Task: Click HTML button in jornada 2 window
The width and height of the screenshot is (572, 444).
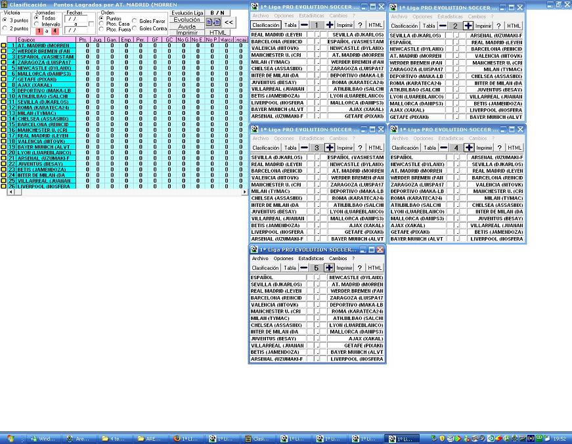Action: (514, 26)
